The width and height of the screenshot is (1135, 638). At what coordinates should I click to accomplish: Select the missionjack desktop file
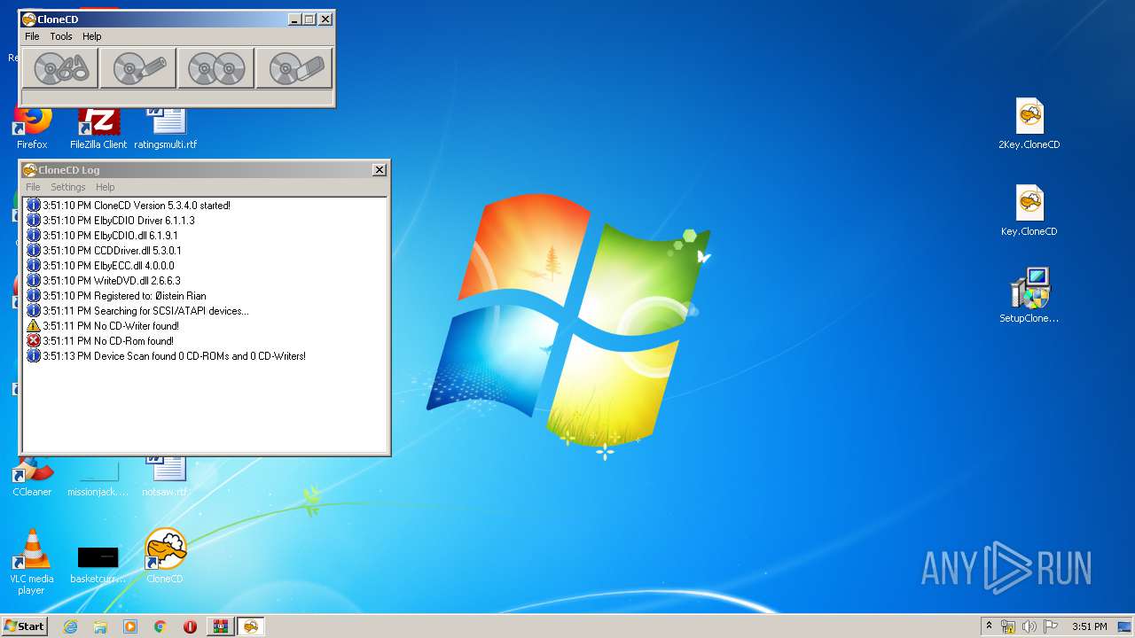tap(98, 478)
